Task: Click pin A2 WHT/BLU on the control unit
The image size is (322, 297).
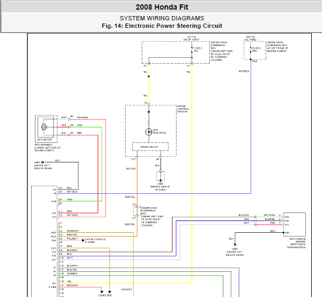Action: click(x=68, y=192)
